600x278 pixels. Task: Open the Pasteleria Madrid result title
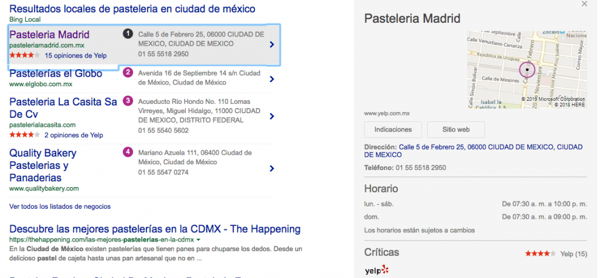point(49,35)
